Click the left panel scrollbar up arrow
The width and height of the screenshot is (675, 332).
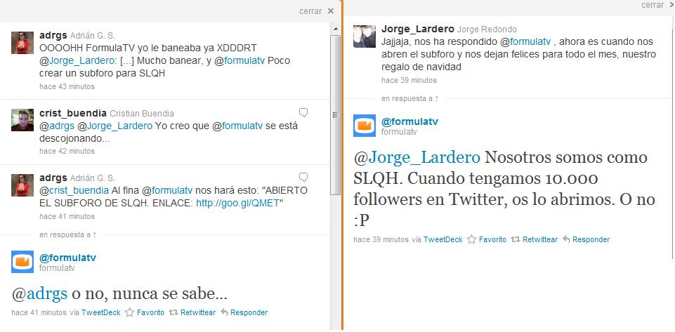[335, 29]
